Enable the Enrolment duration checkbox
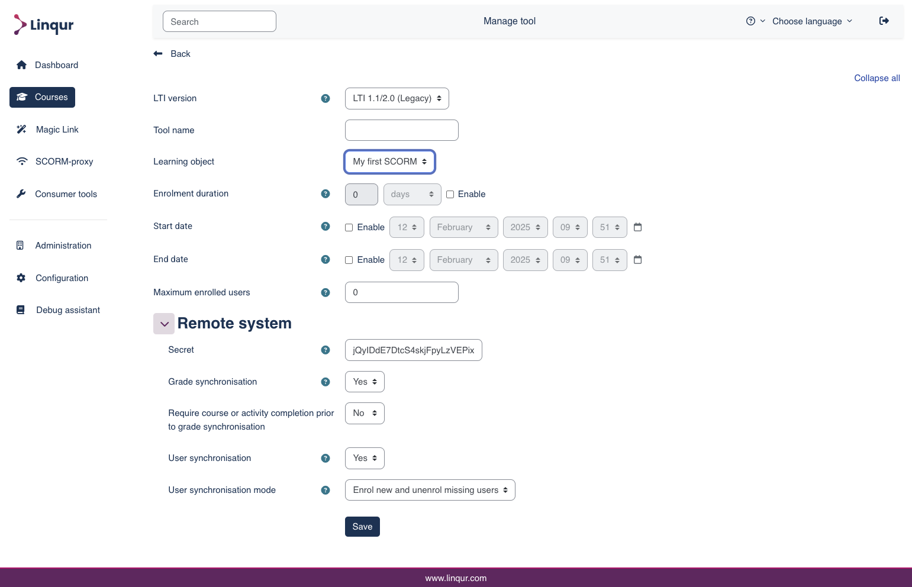 click(x=450, y=195)
